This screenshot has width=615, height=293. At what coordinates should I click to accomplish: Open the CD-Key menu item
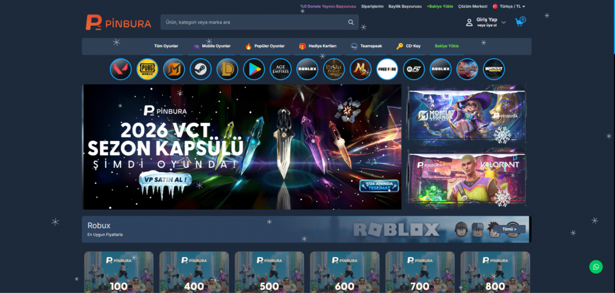pyautogui.click(x=408, y=46)
